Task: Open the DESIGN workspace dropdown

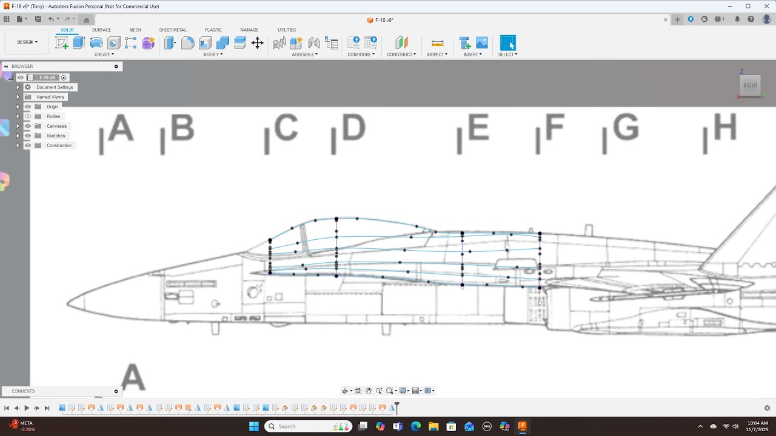Action: [x=27, y=42]
